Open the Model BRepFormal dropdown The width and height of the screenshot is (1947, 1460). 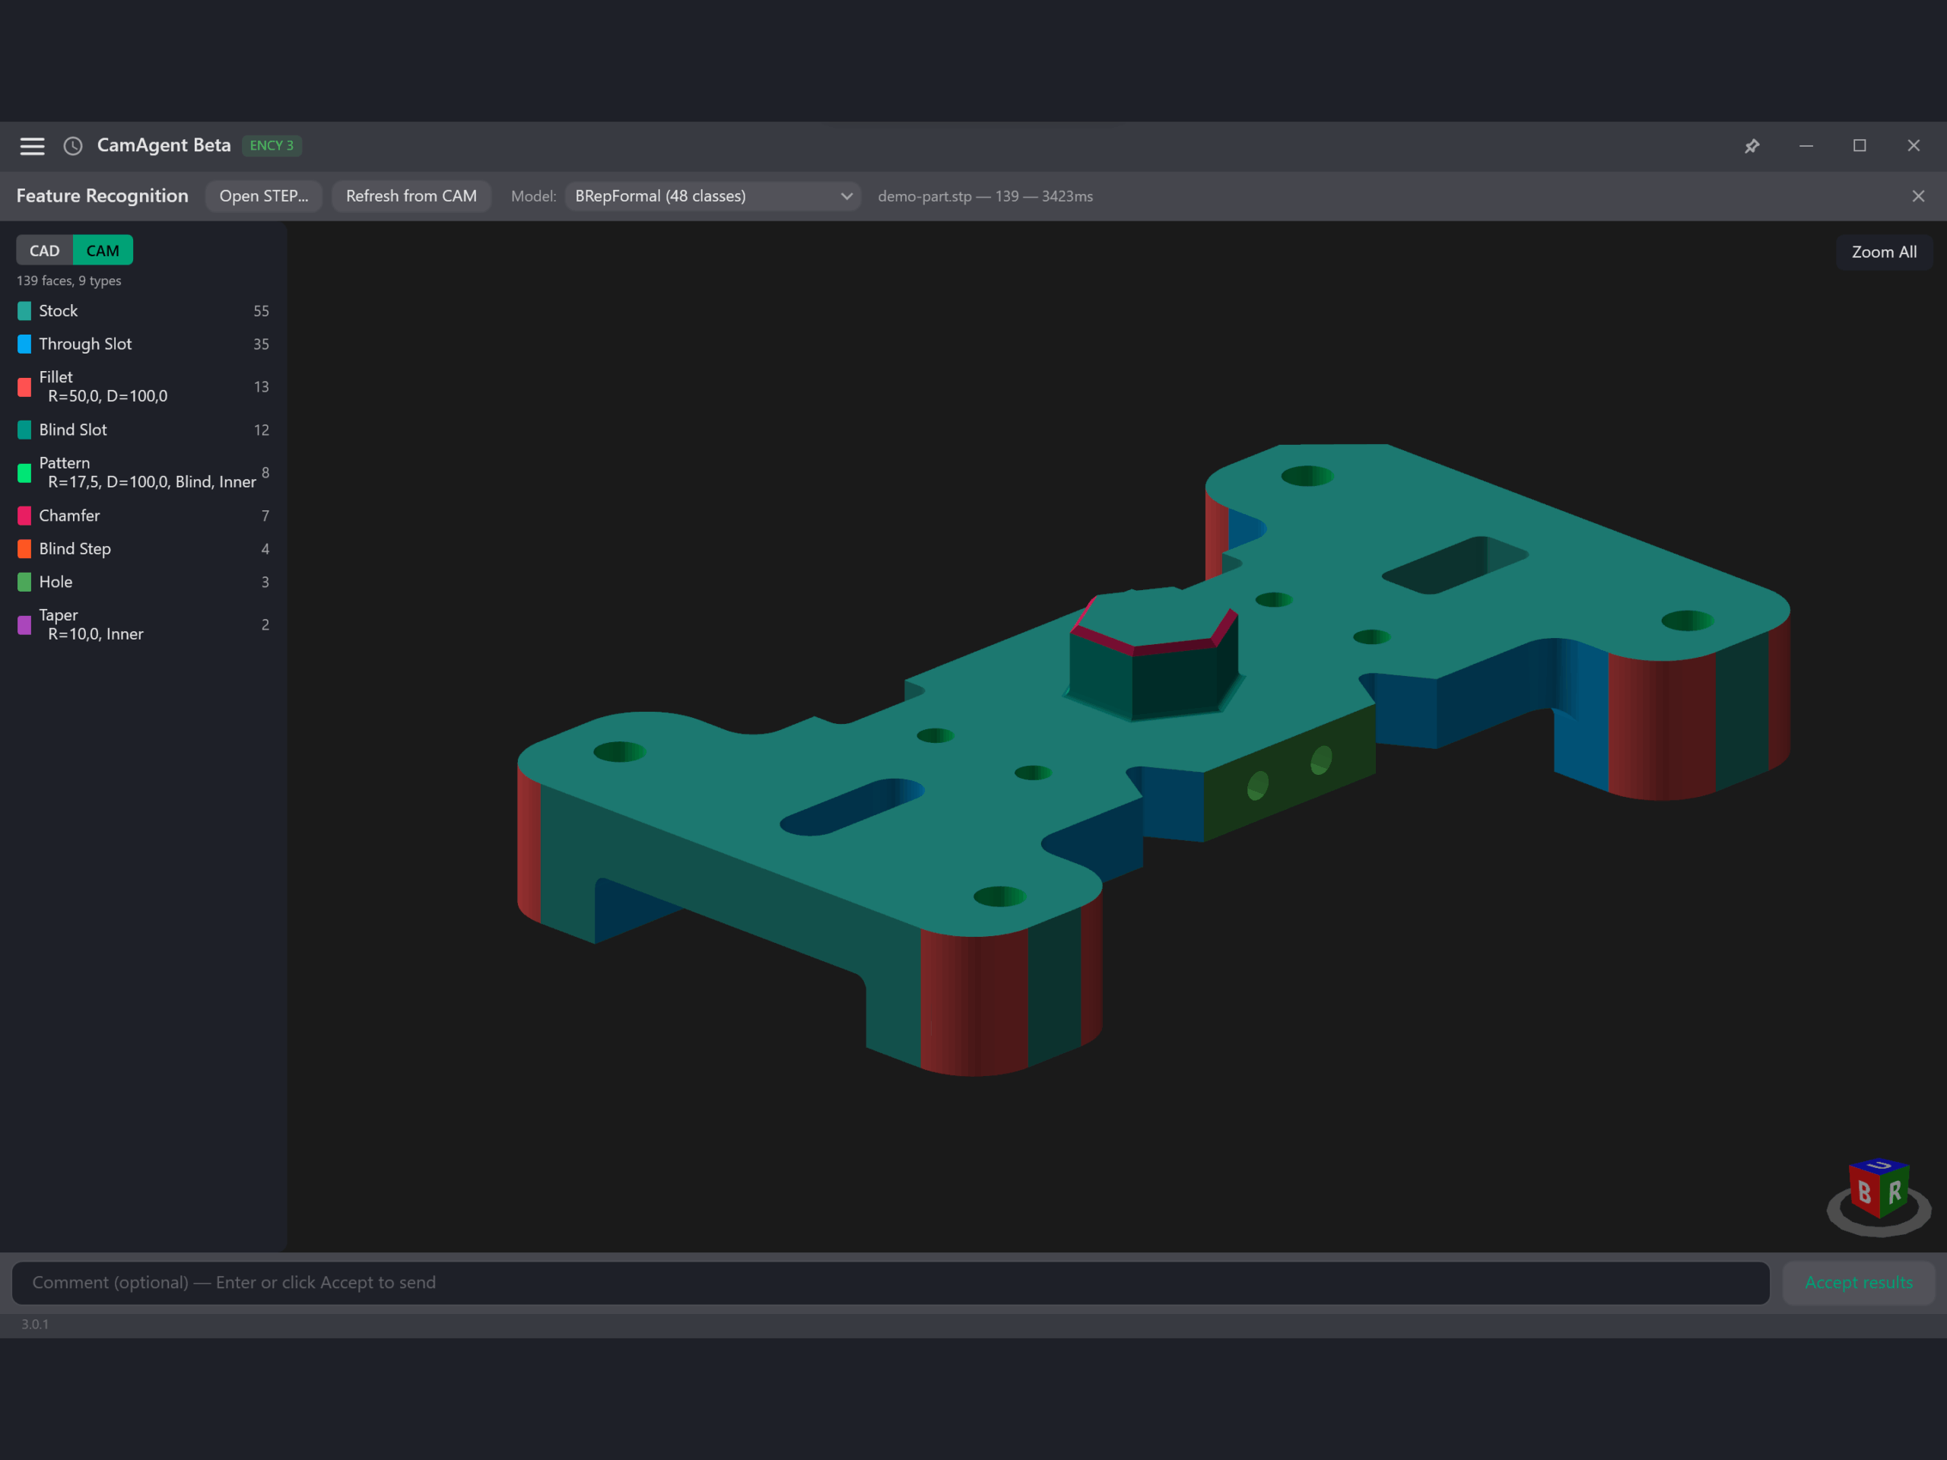coord(713,196)
